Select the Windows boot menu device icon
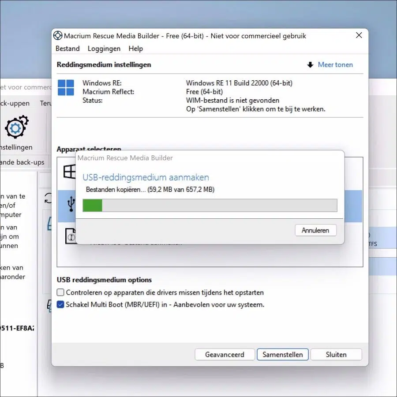 click(x=69, y=172)
